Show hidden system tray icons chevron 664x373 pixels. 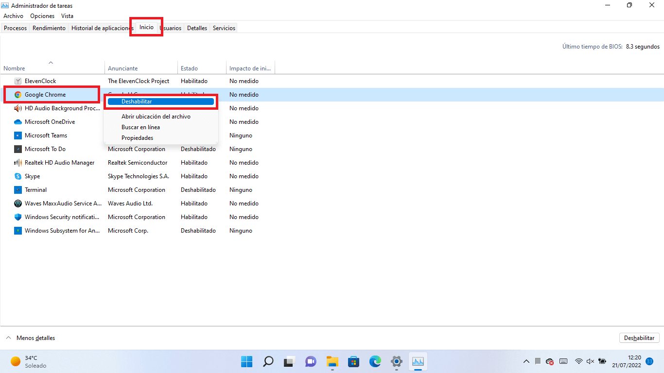pyautogui.click(x=526, y=361)
